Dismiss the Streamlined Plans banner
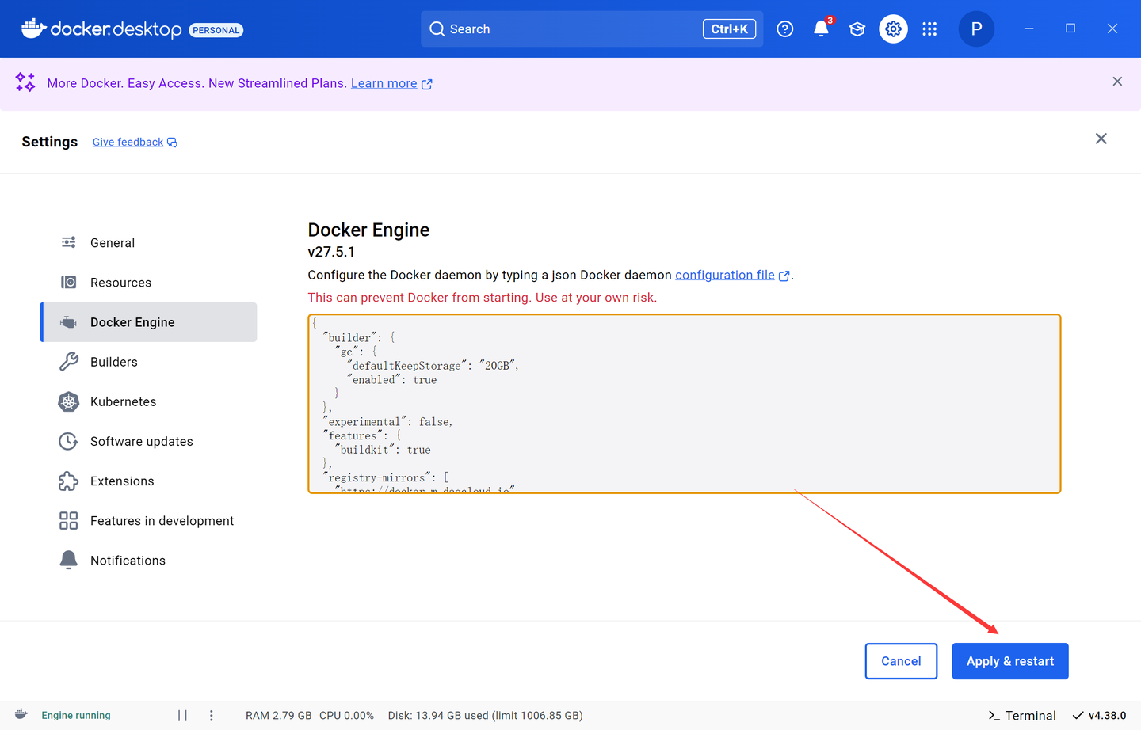The height and width of the screenshot is (730, 1141). 1117,82
